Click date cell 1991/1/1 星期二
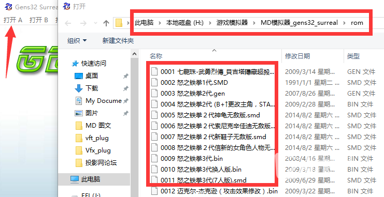The height and width of the screenshot is (197, 384). [312, 83]
